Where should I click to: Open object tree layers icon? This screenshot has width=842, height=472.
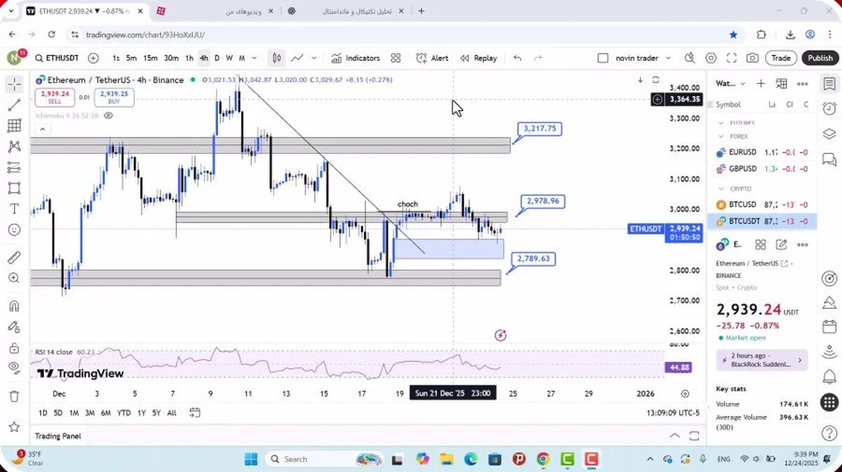[x=829, y=134]
